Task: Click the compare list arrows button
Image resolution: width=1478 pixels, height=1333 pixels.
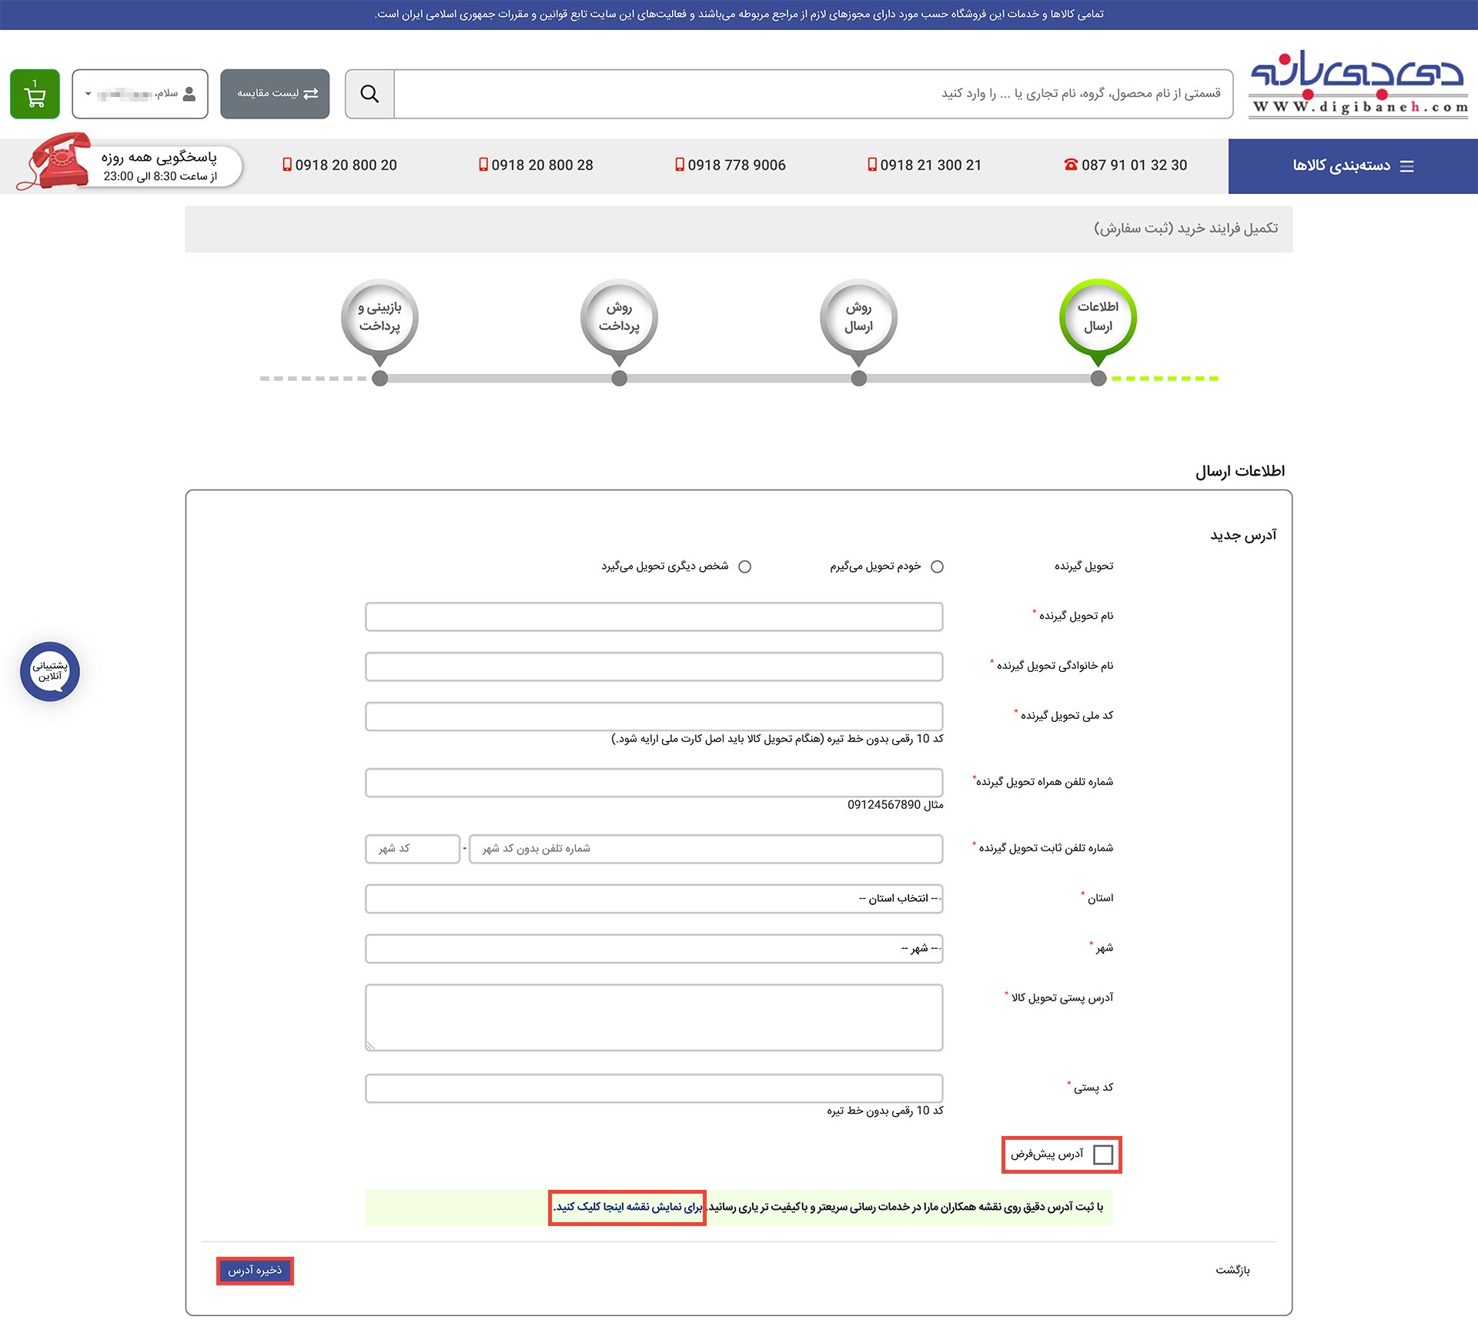Action: point(275,94)
